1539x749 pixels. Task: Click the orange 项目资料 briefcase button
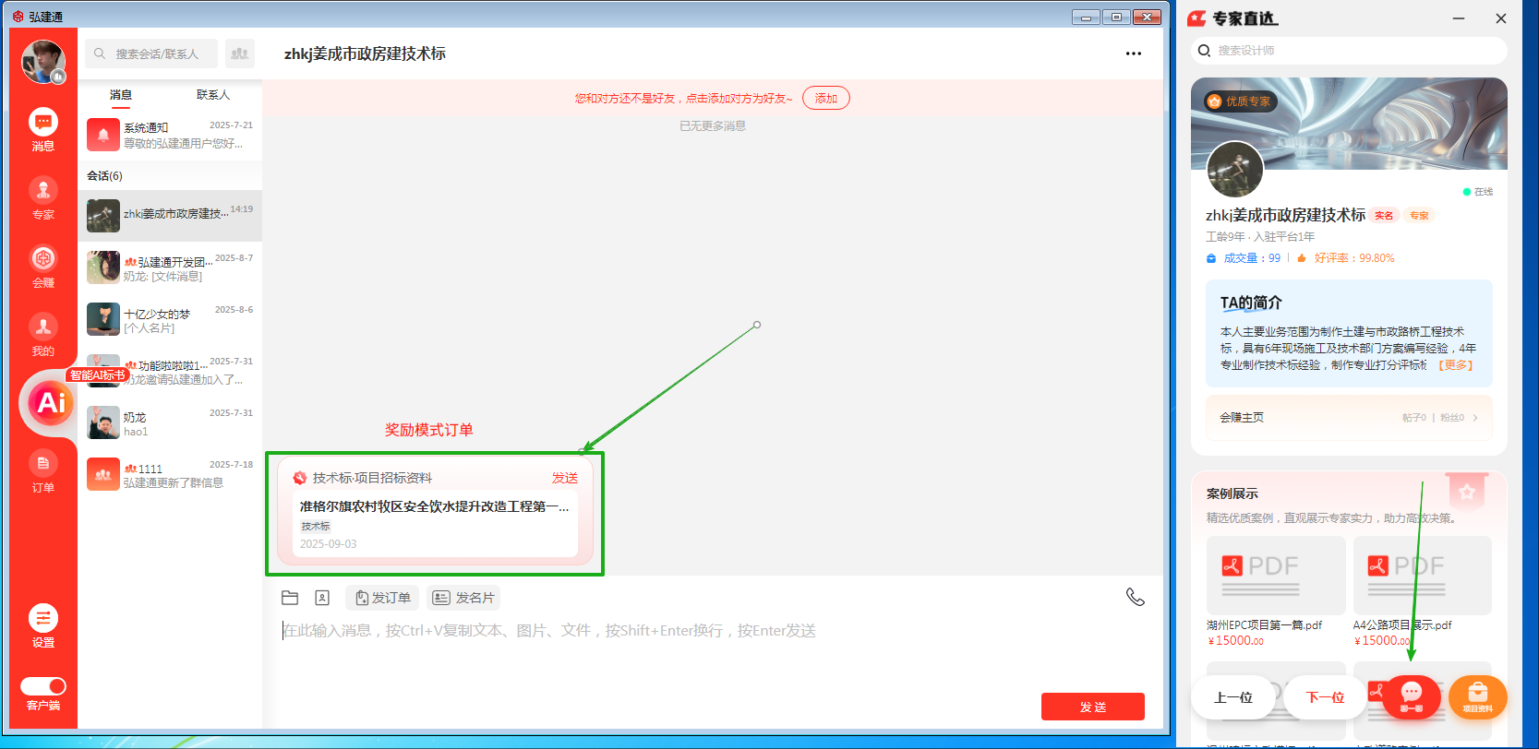pyautogui.click(x=1478, y=697)
